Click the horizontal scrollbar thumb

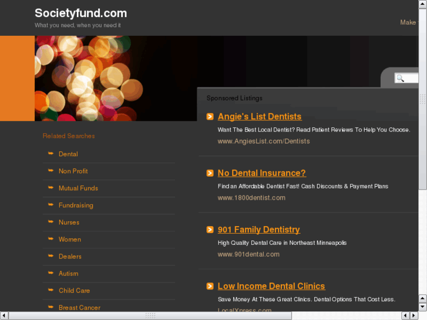150,316
